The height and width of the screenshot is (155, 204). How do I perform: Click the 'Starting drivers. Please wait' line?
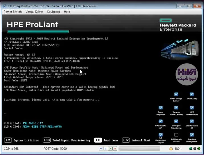[x=52, y=100]
